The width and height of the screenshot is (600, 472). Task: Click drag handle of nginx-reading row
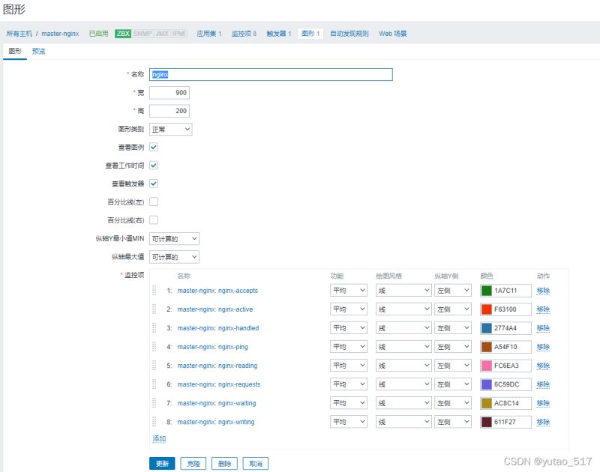point(154,365)
